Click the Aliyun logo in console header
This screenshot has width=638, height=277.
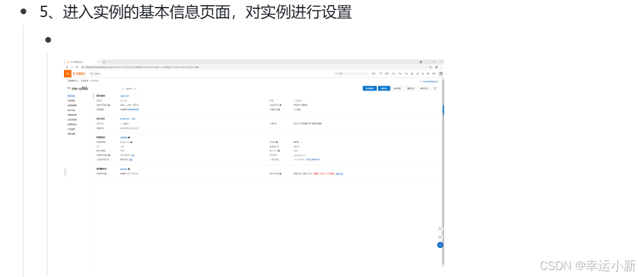[80, 74]
